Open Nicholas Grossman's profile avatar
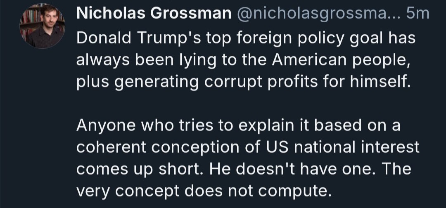The image size is (446, 208). (42, 26)
